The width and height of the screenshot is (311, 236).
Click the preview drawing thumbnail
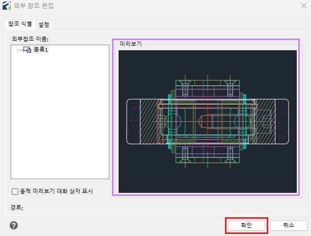coord(208,121)
